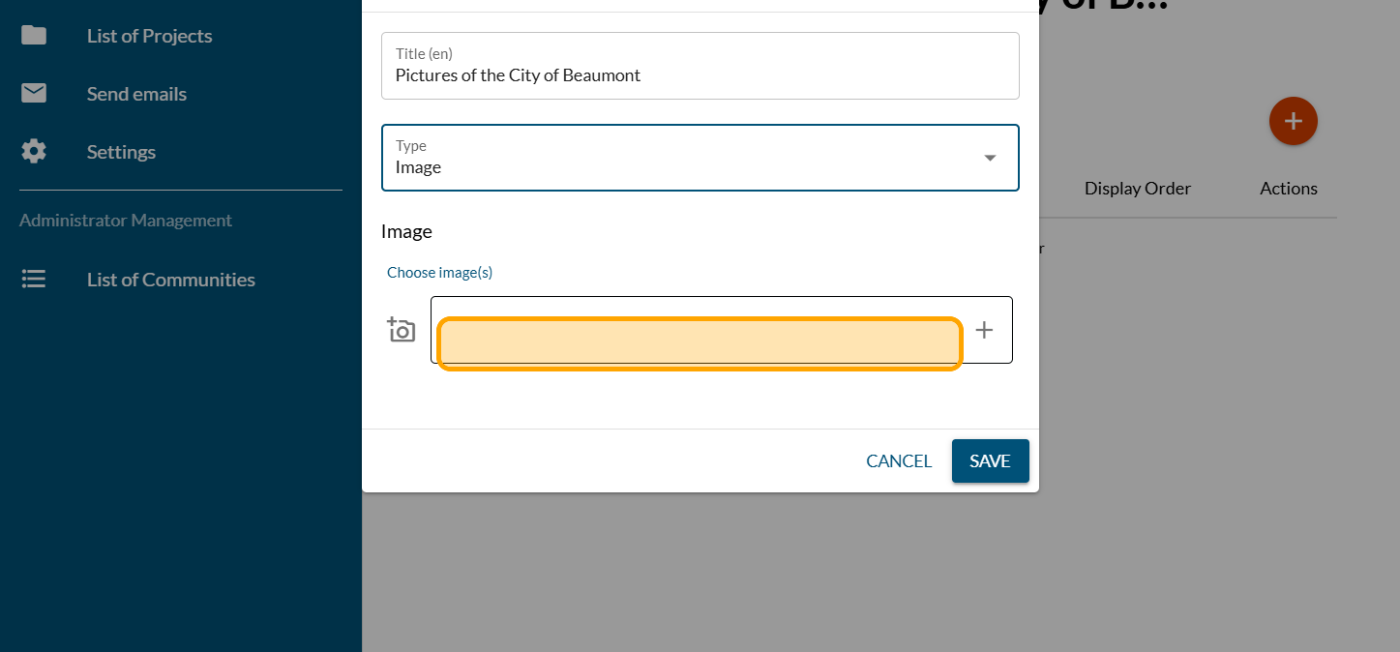Click the Type dropdown arrow
This screenshot has width=1400, height=652.
coord(990,158)
